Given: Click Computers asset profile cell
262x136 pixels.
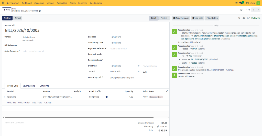Looking at the screenshot, I should point(96,97).
